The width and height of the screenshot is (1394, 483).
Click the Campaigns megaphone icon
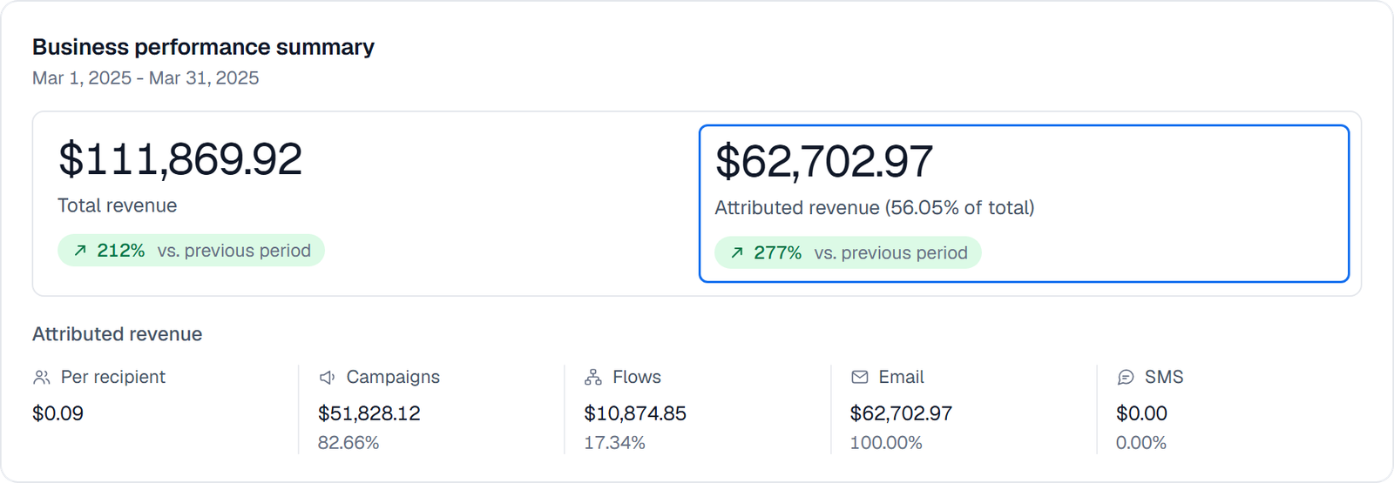327,377
